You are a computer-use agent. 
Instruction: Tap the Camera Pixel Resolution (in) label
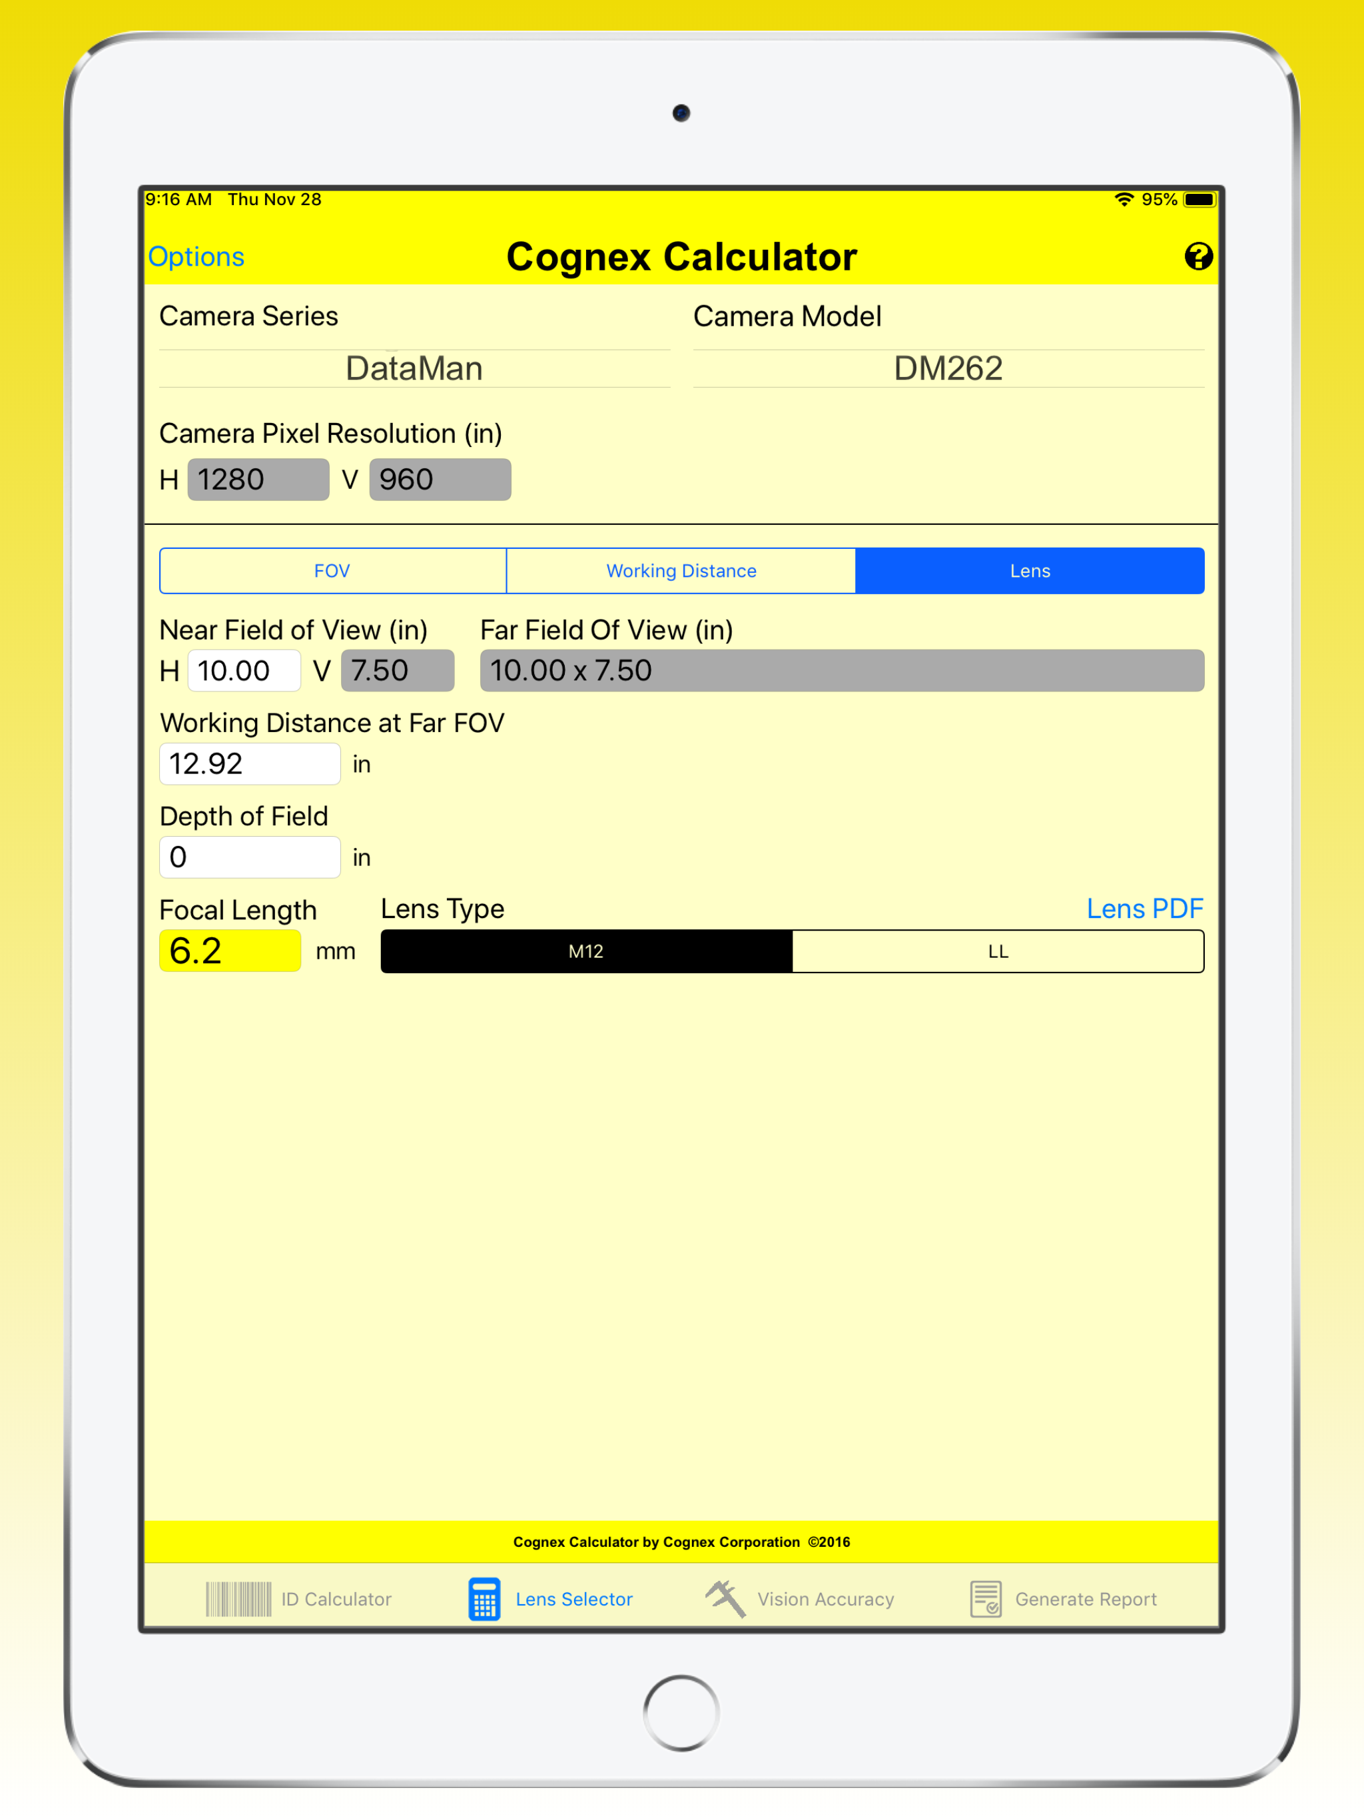[331, 434]
